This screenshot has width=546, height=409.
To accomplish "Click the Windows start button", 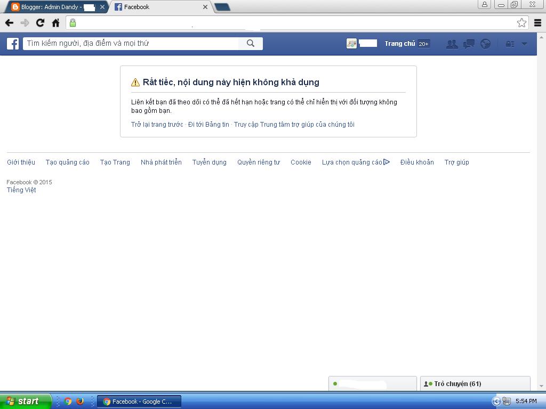I will point(25,401).
